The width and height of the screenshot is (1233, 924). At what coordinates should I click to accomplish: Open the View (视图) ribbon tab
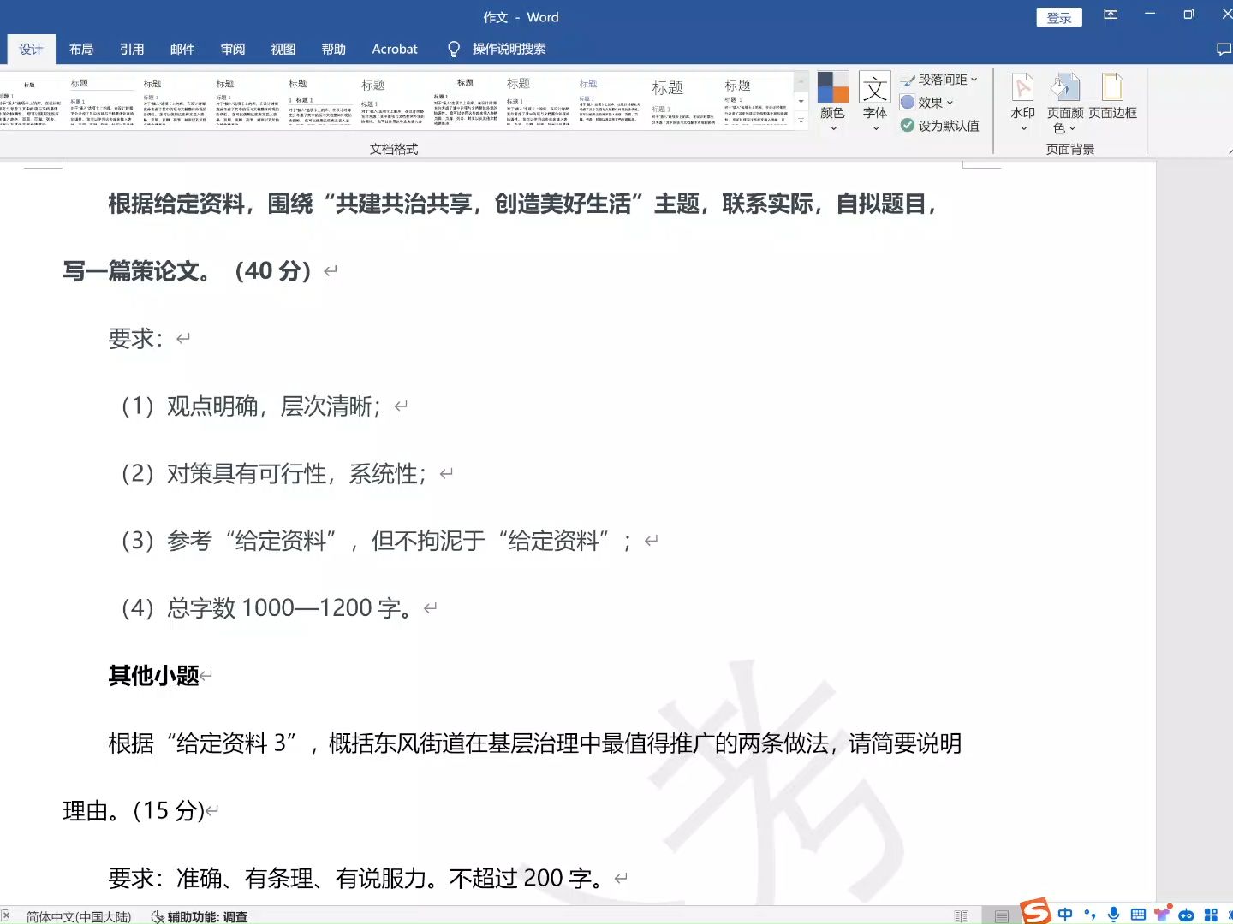pos(283,49)
